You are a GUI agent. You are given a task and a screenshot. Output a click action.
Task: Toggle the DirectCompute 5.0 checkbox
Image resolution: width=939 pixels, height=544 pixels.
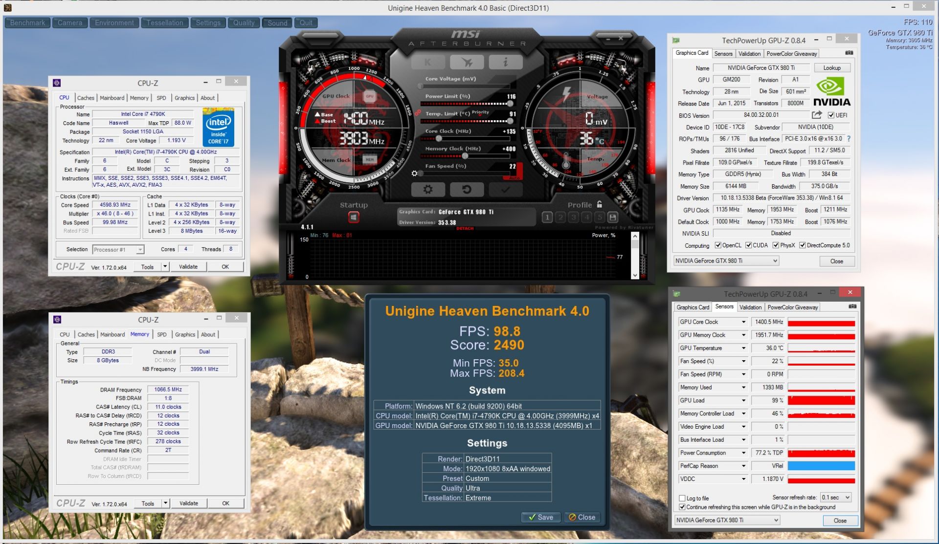click(802, 245)
